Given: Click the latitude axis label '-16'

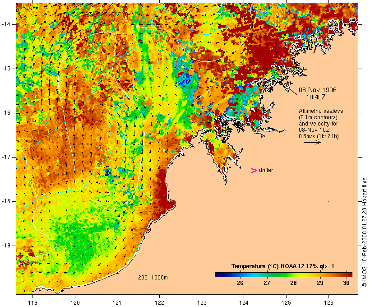Looking at the screenshot, I should pyautogui.click(x=6, y=113).
